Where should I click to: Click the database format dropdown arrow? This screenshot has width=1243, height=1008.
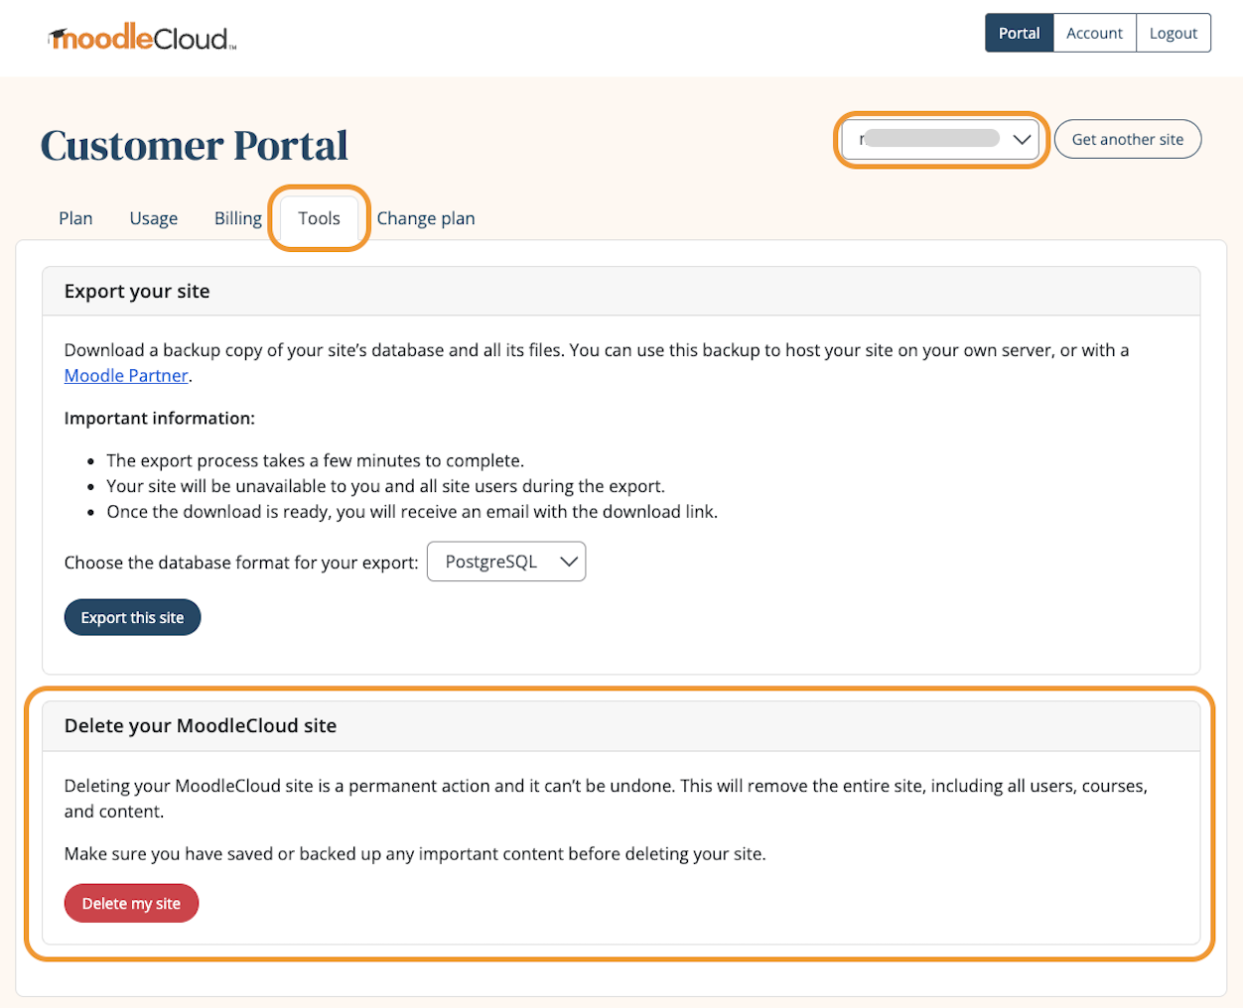570,562
